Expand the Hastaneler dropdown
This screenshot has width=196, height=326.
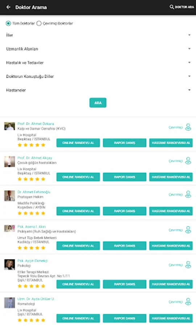click(x=98, y=90)
